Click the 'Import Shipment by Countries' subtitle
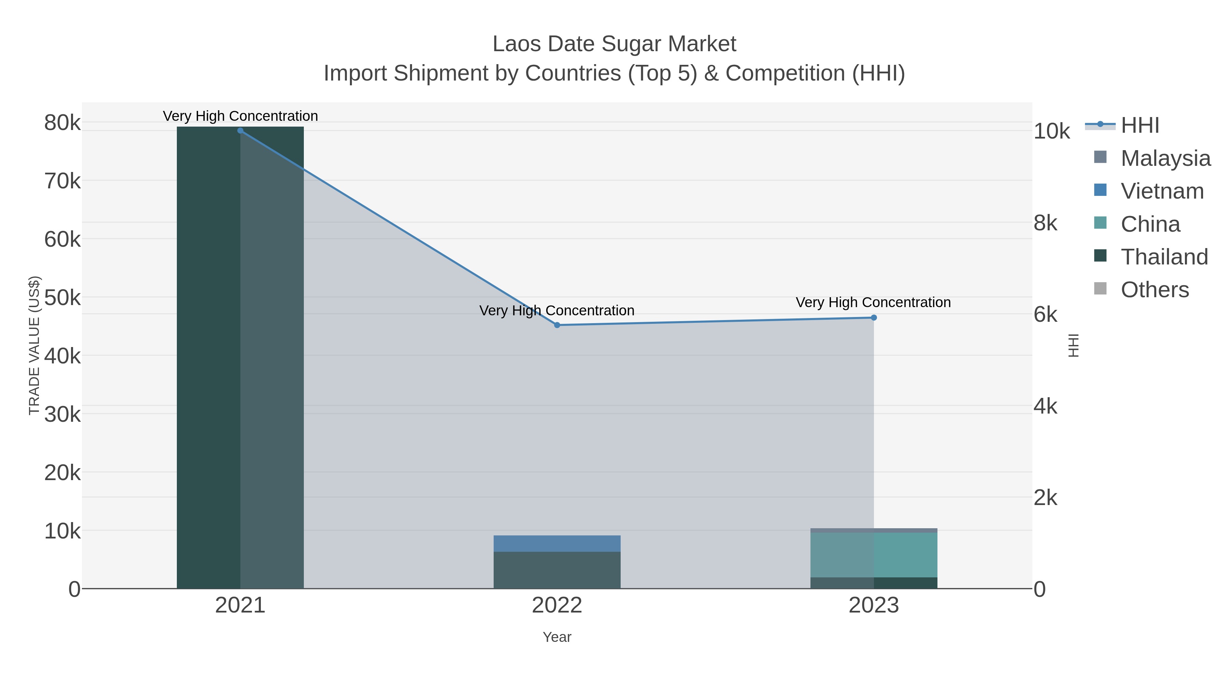The image size is (1229, 691). [614, 73]
